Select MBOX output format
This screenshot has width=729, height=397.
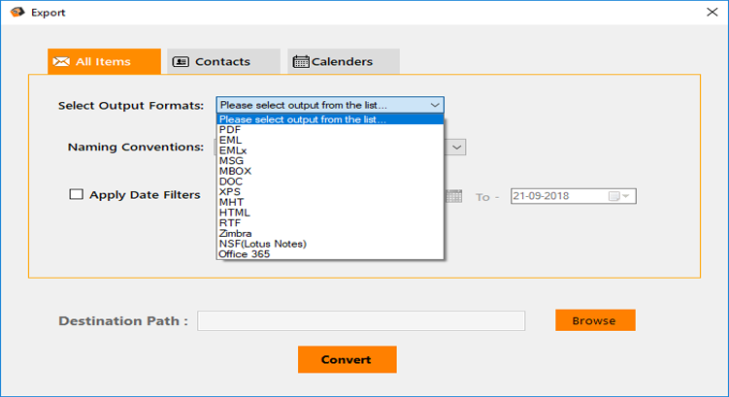[x=235, y=171]
